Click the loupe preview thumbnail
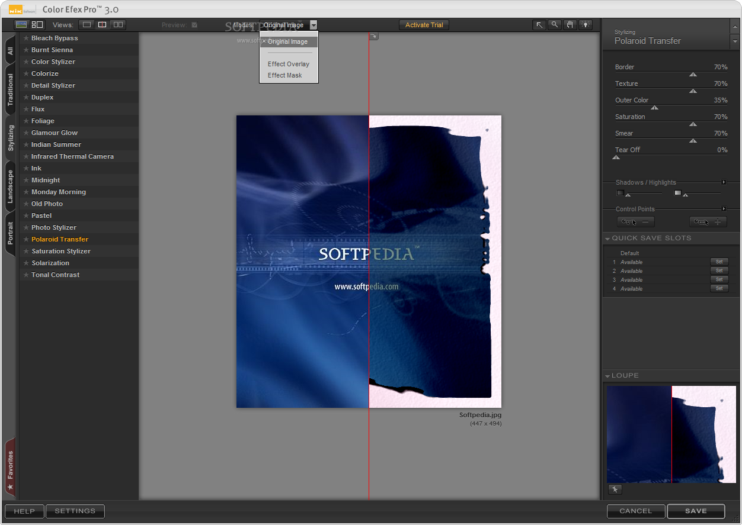 click(671, 434)
